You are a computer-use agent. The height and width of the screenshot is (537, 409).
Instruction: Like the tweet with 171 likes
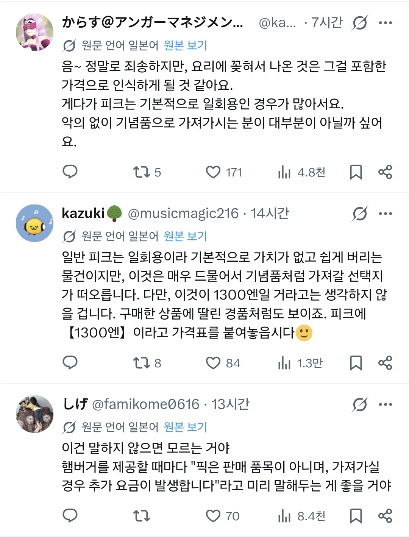tap(213, 172)
